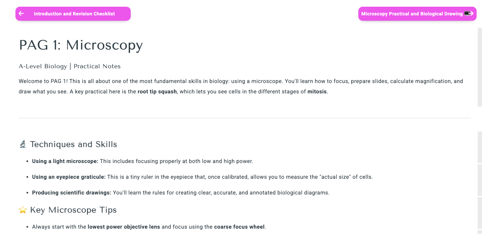This screenshot has height=234, width=482.
Task: Click the top grey bar on right edge
Action: point(480,67)
